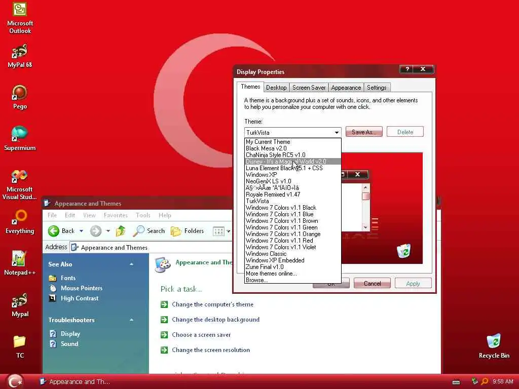Select the Pego desktop shortcut

(x=20, y=97)
